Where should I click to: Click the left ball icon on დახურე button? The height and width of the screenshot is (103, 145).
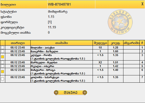coord(56,92)
